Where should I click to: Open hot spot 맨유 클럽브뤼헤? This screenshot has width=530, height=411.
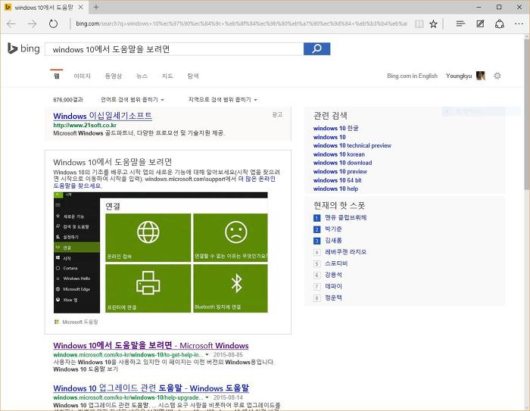point(345,217)
